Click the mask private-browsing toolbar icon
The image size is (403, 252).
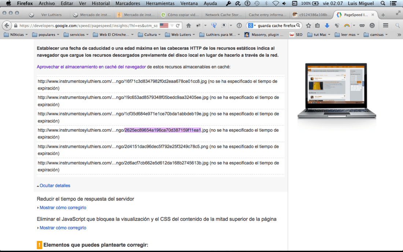362,25
